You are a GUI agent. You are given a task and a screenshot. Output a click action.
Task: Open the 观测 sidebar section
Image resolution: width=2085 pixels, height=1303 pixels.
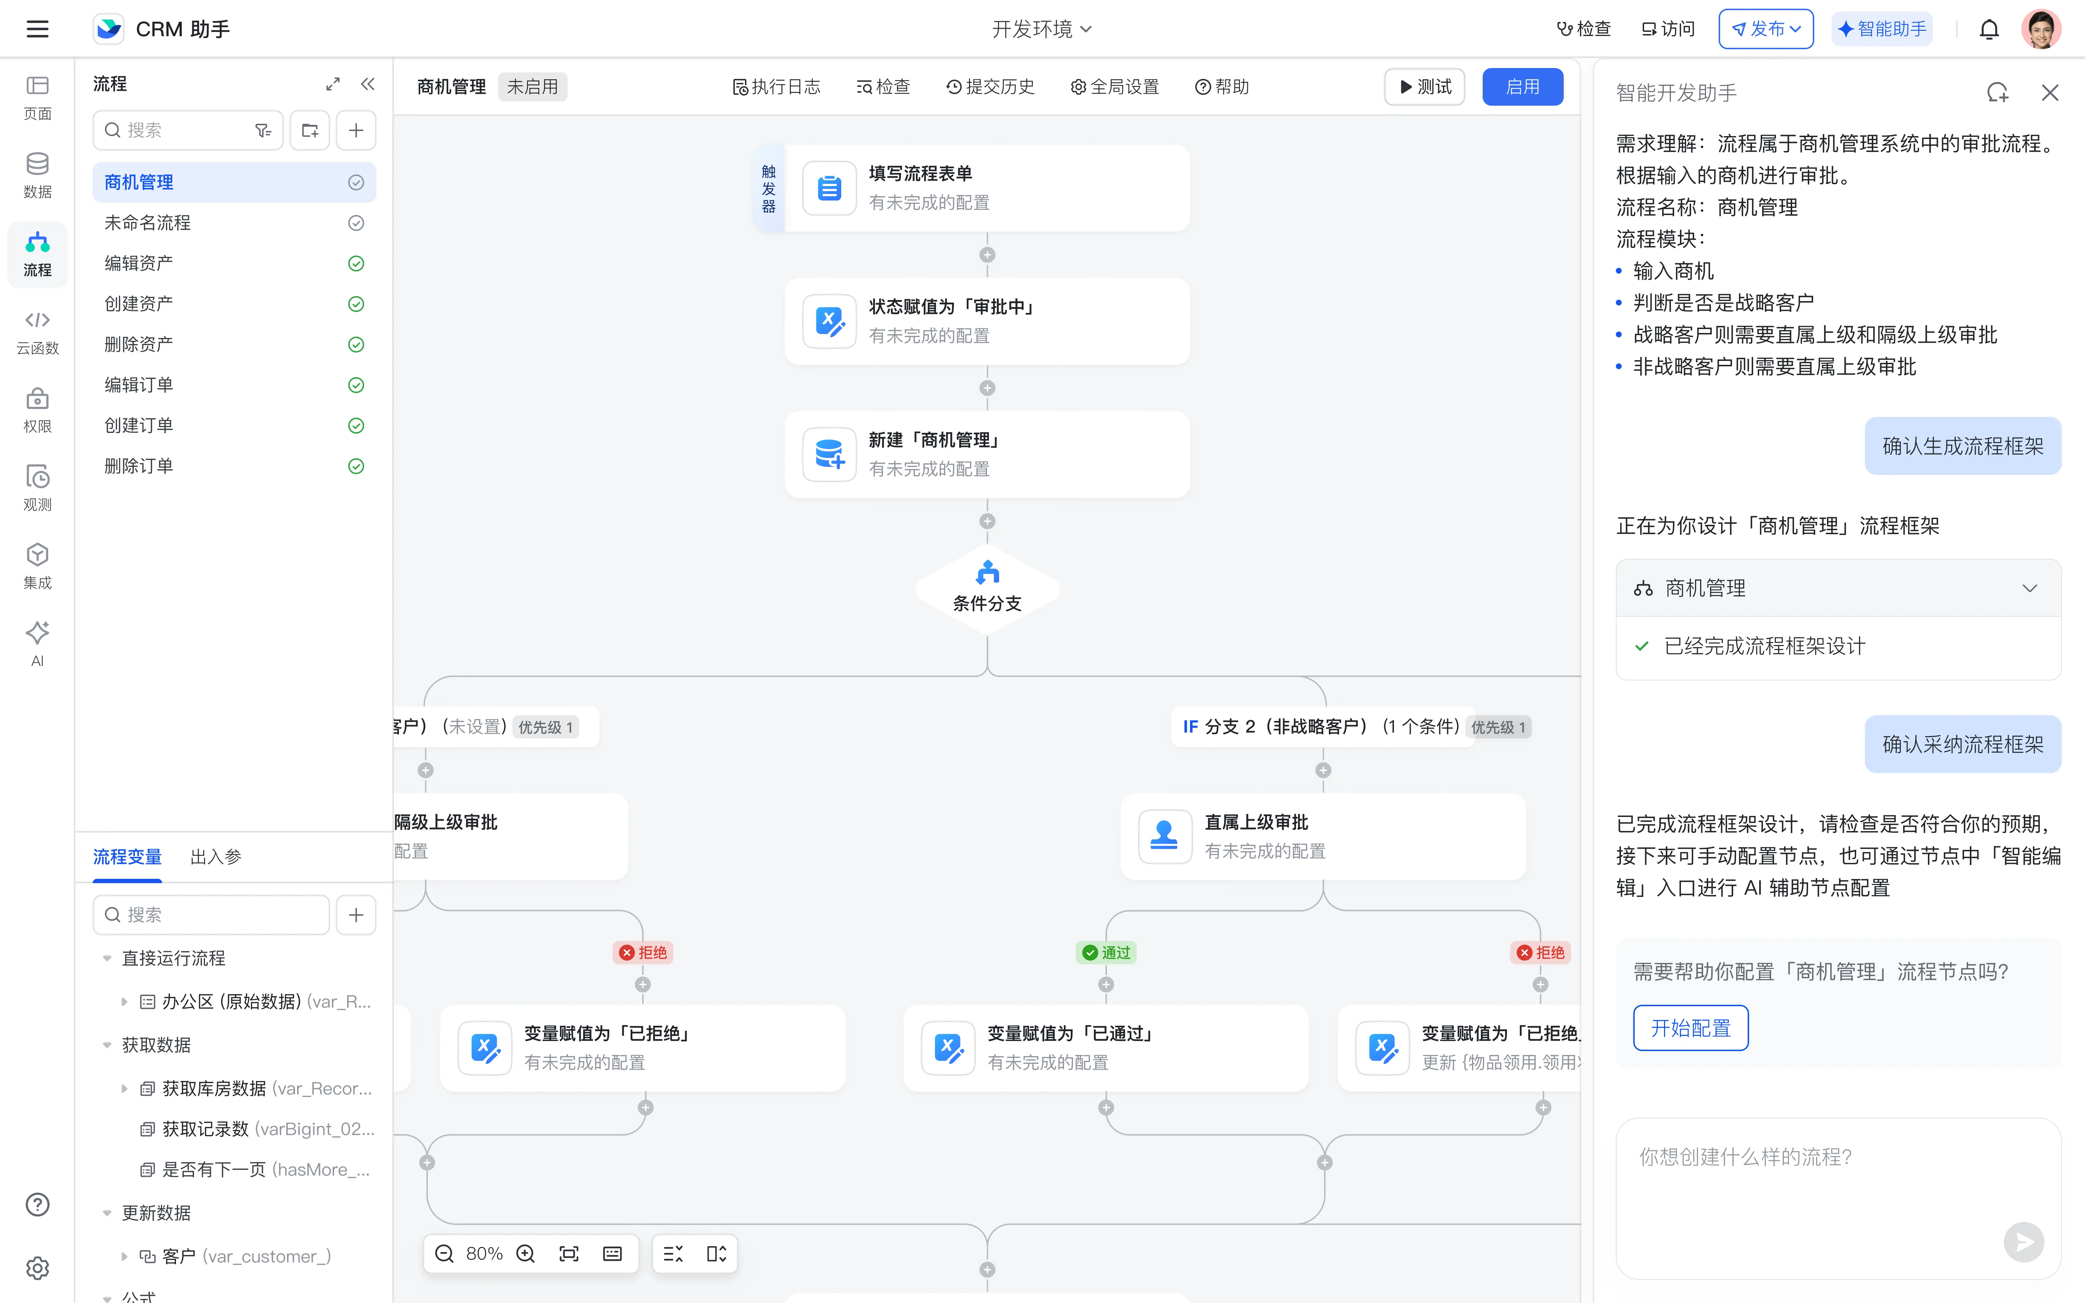click(x=37, y=489)
